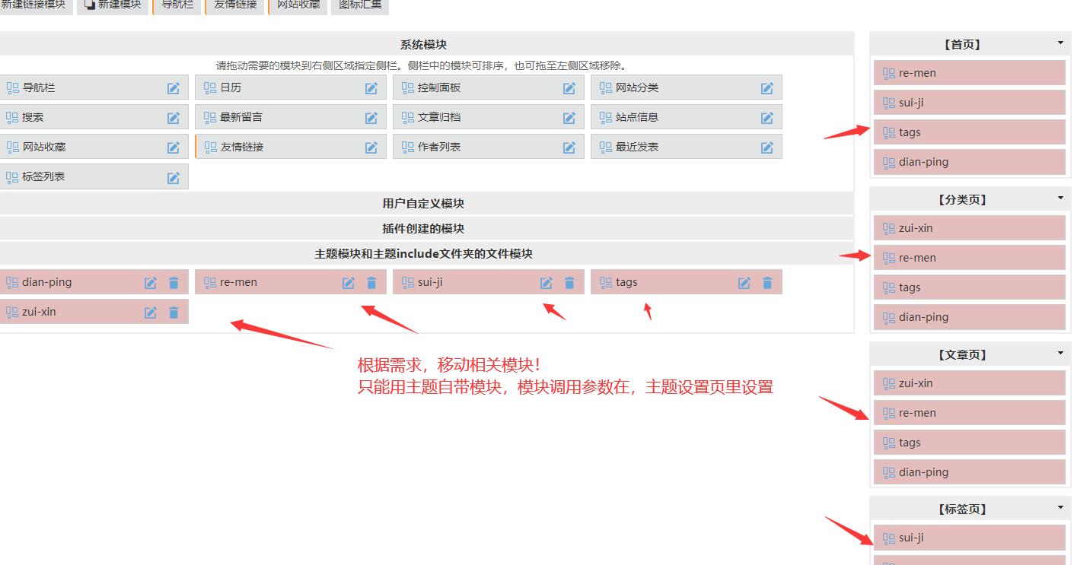Collapse the 【标签页】 sidebar panel arrow
Viewport: 1074px width, 565px height.
(1060, 508)
